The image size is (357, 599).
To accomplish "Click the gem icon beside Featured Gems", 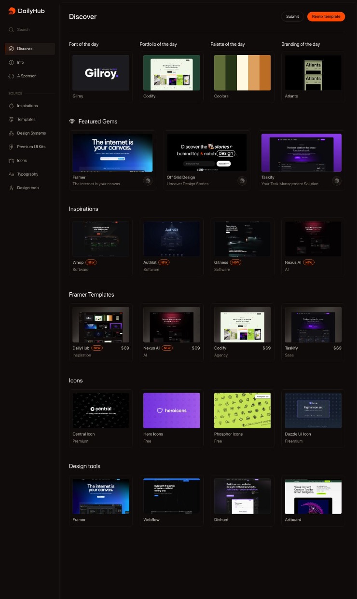I will point(72,122).
